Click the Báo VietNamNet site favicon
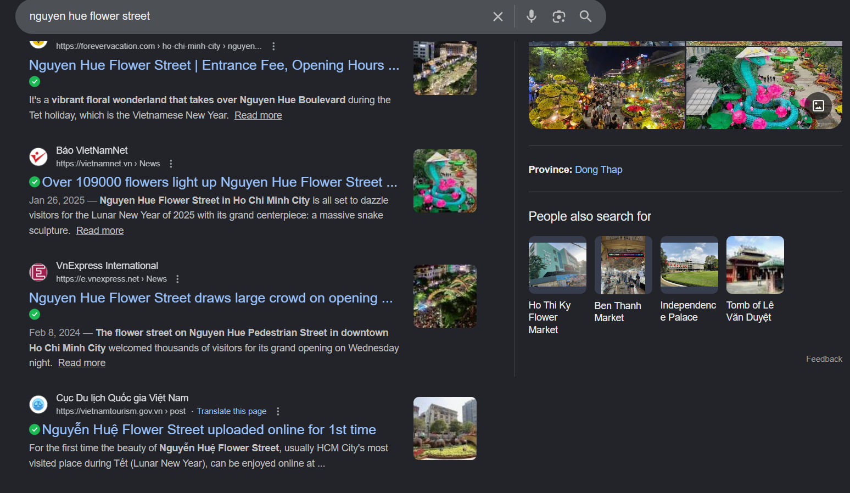This screenshot has height=493, width=850. (x=38, y=157)
